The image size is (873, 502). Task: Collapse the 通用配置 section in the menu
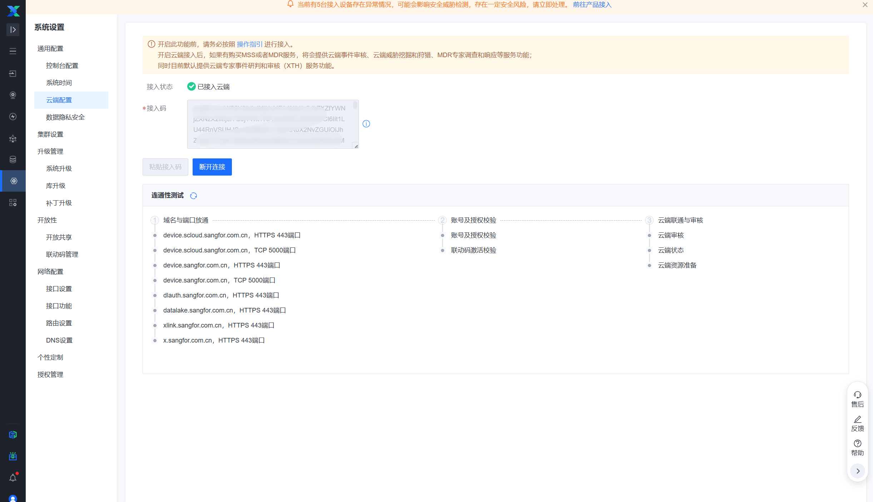pyautogui.click(x=50, y=48)
